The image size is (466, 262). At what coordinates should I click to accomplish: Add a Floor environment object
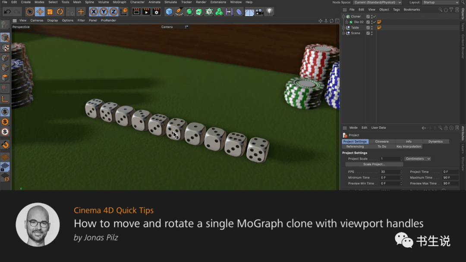[x=249, y=12]
